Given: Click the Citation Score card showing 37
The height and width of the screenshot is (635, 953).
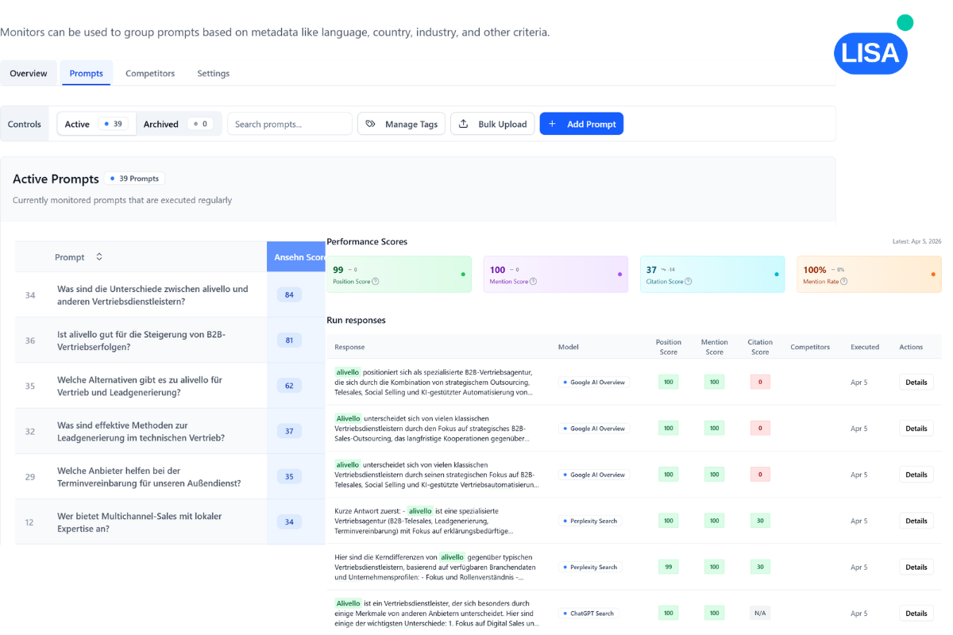Looking at the screenshot, I should 712,274.
